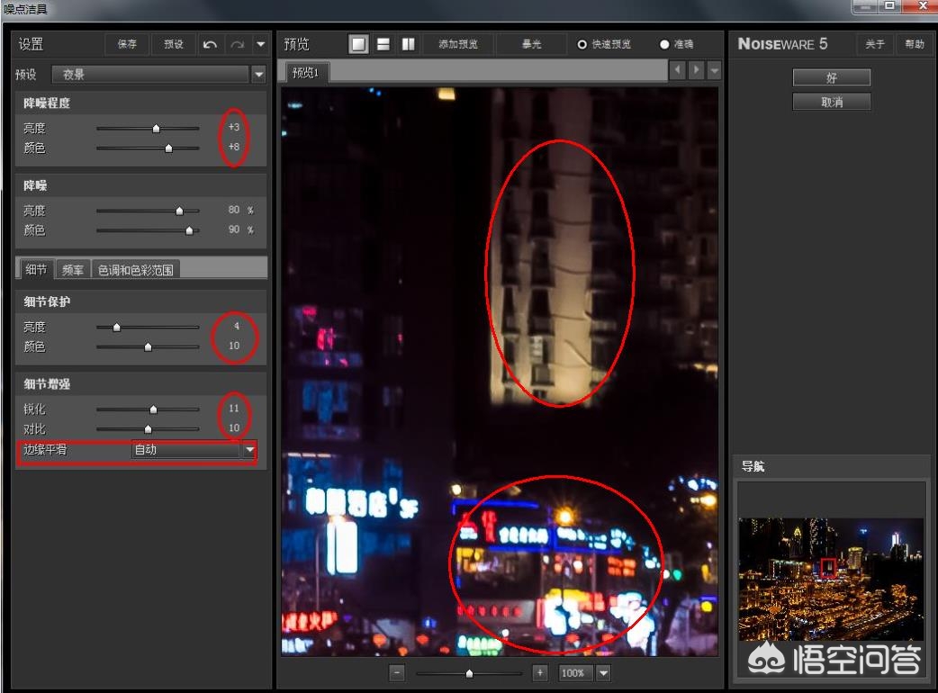Click the right arrow beside the preview tabs
Viewport: 938px width, 693px height.
(x=694, y=69)
